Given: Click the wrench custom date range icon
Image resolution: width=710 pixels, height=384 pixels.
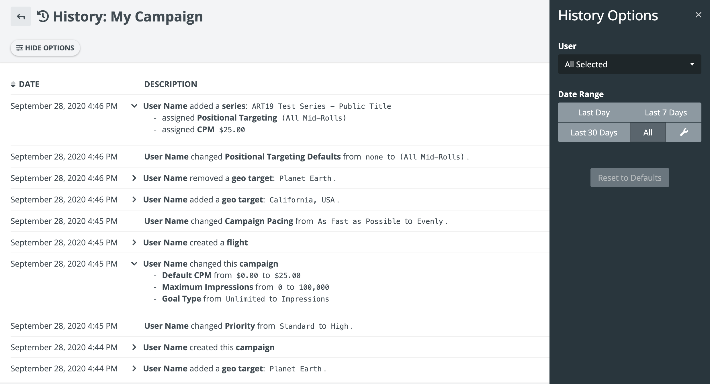Looking at the screenshot, I should pyautogui.click(x=684, y=132).
